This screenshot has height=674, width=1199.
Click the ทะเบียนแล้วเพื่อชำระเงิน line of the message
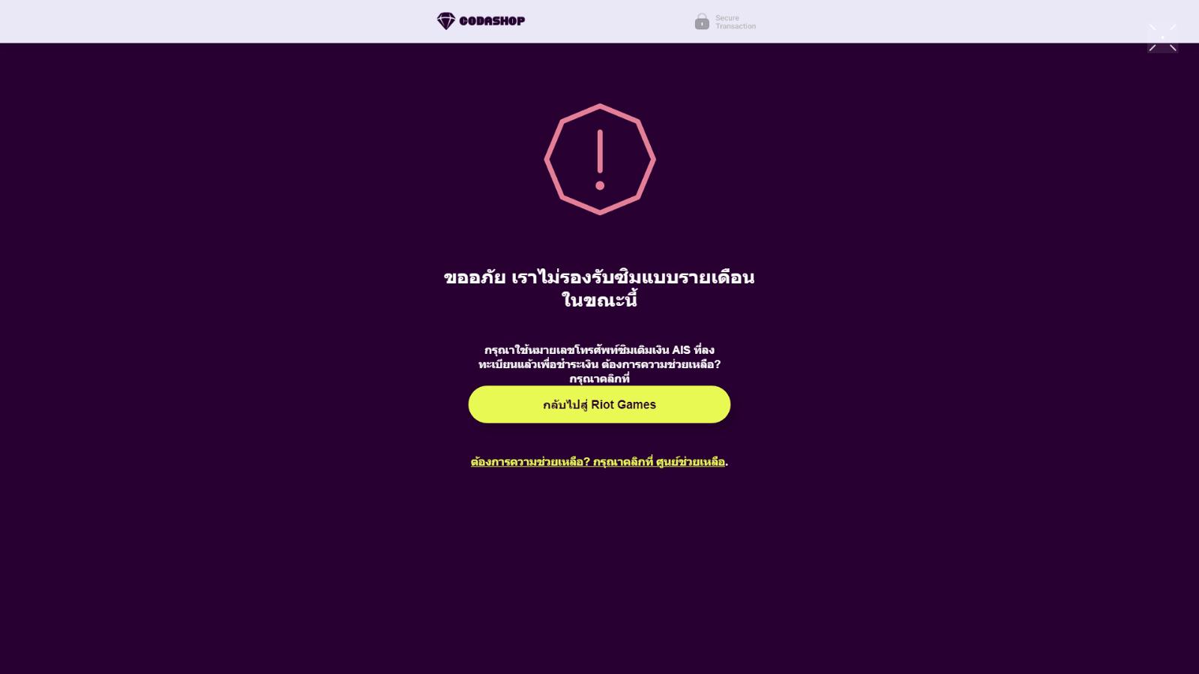pyautogui.click(x=538, y=364)
